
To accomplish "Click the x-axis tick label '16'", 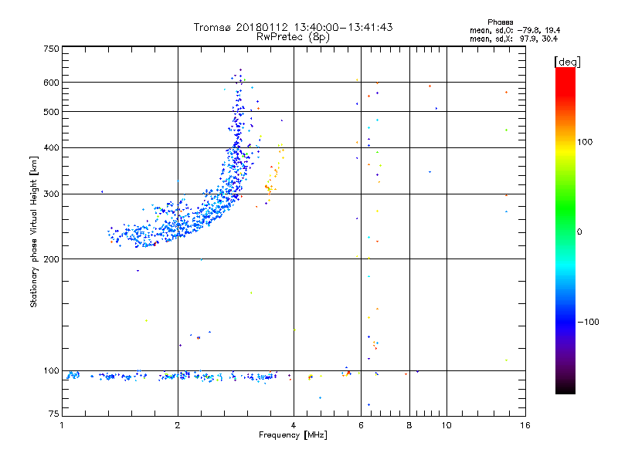I will 525,425.
